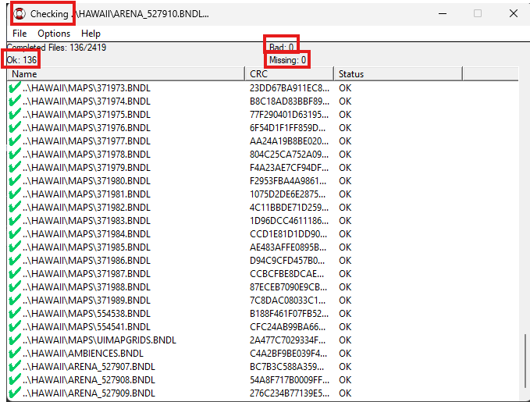Click green checkmark beside MAPS\371976.BNDL
The height and width of the screenshot is (402, 530).
click(15, 128)
